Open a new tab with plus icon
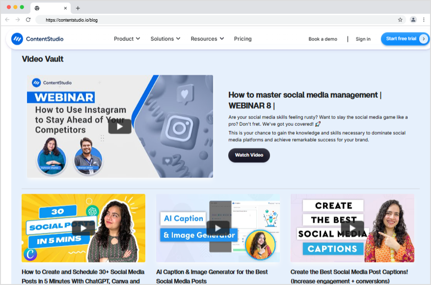This screenshot has width=431, height=285. (x=78, y=8)
